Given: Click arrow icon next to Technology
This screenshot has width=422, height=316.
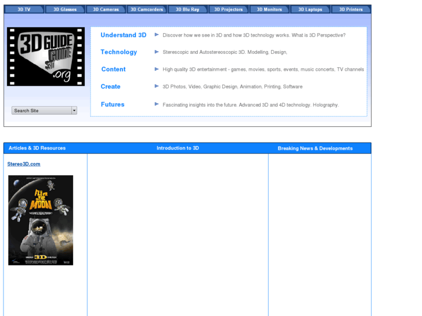Looking at the screenshot, I should (x=157, y=52).
